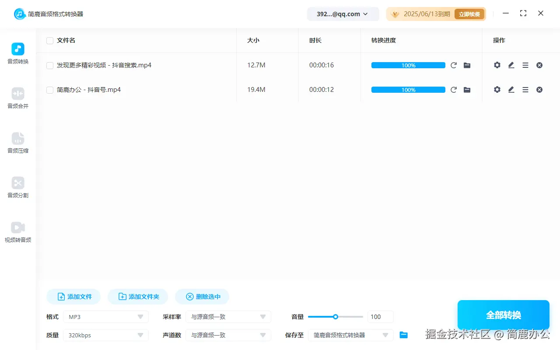The width and height of the screenshot is (560, 350).
Task: Click the crown icon beside the 2025/06/13到期 date
Action: [x=395, y=14]
